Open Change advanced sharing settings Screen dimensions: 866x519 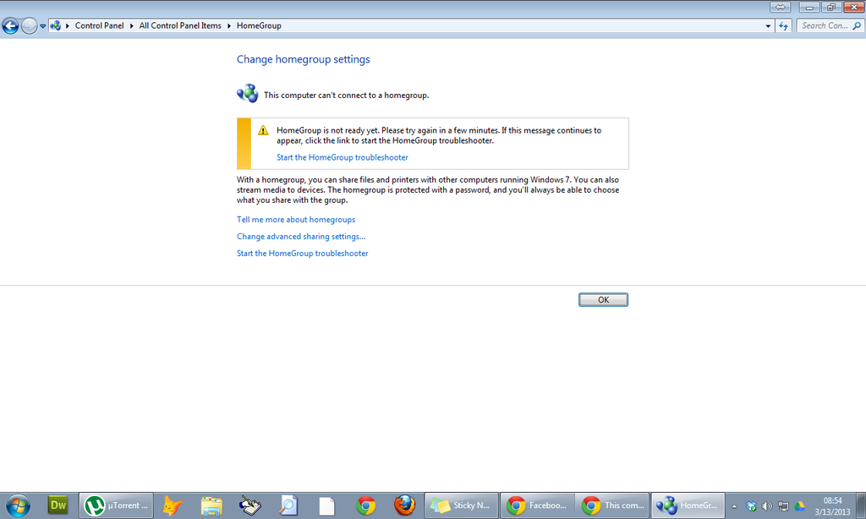300,236
